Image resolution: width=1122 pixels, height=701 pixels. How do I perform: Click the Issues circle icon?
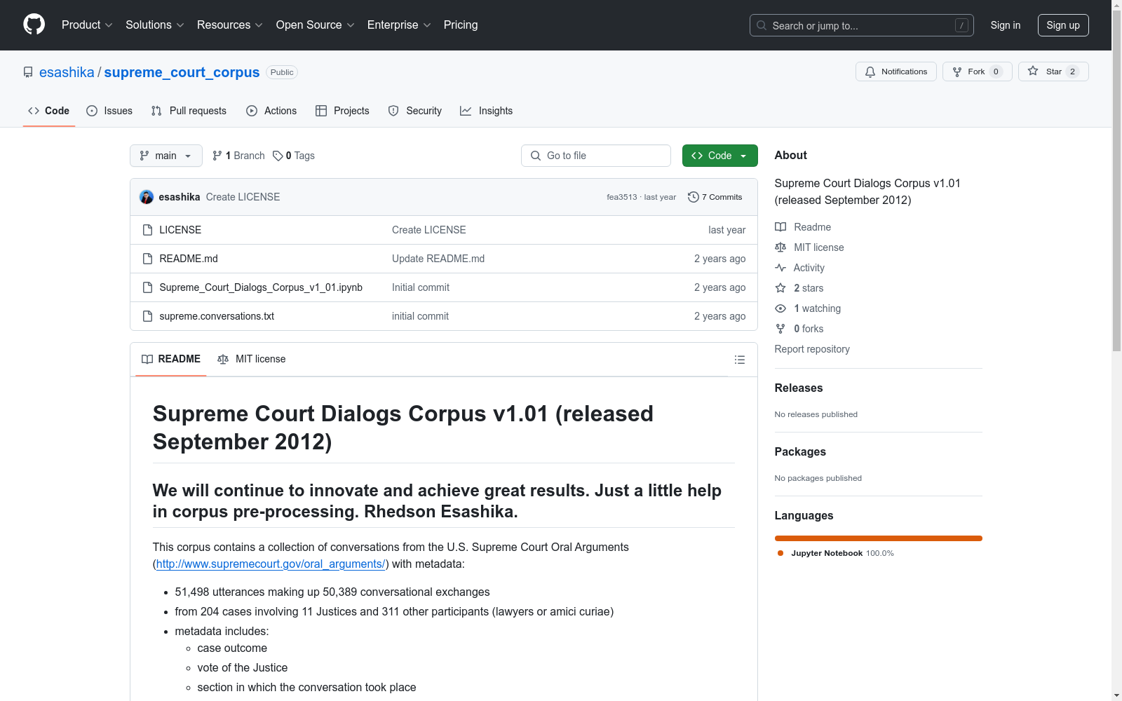(92, 111)
